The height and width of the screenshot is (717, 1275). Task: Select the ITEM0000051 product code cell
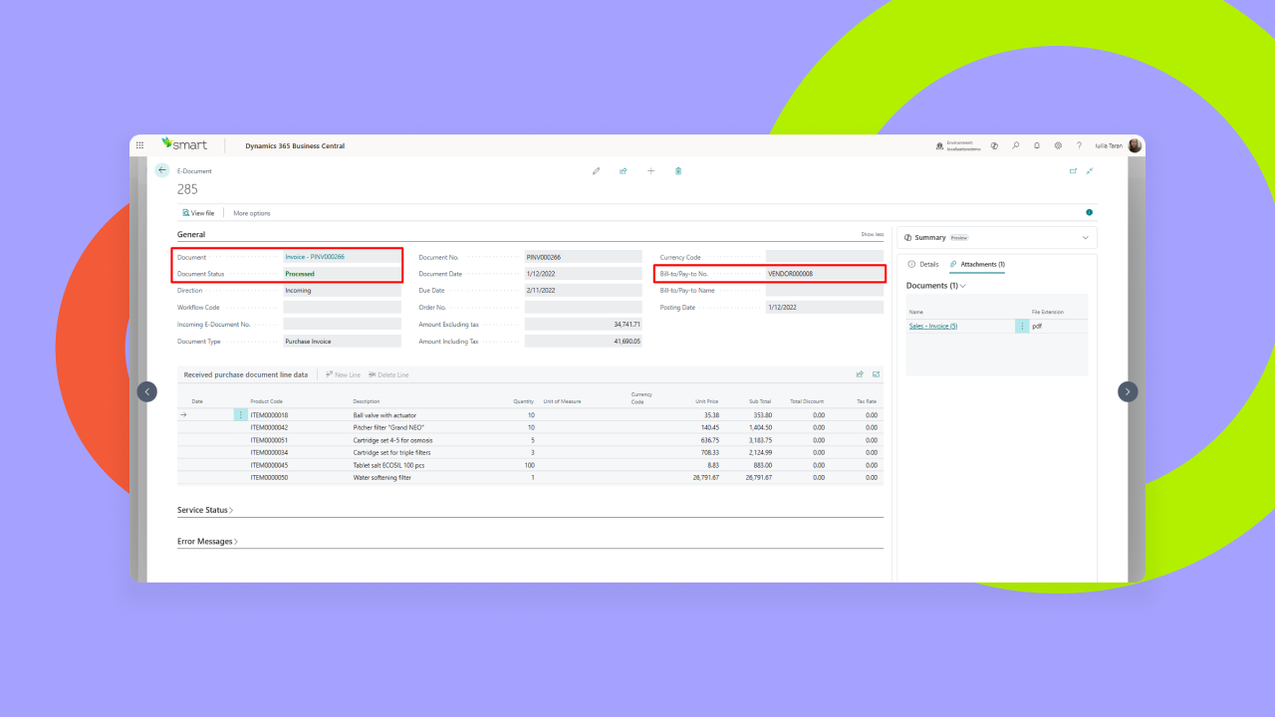pyautogui.click(x=269, y=440)
